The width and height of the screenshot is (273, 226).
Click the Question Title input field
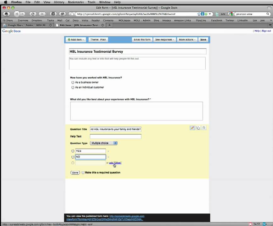[115, 129]
